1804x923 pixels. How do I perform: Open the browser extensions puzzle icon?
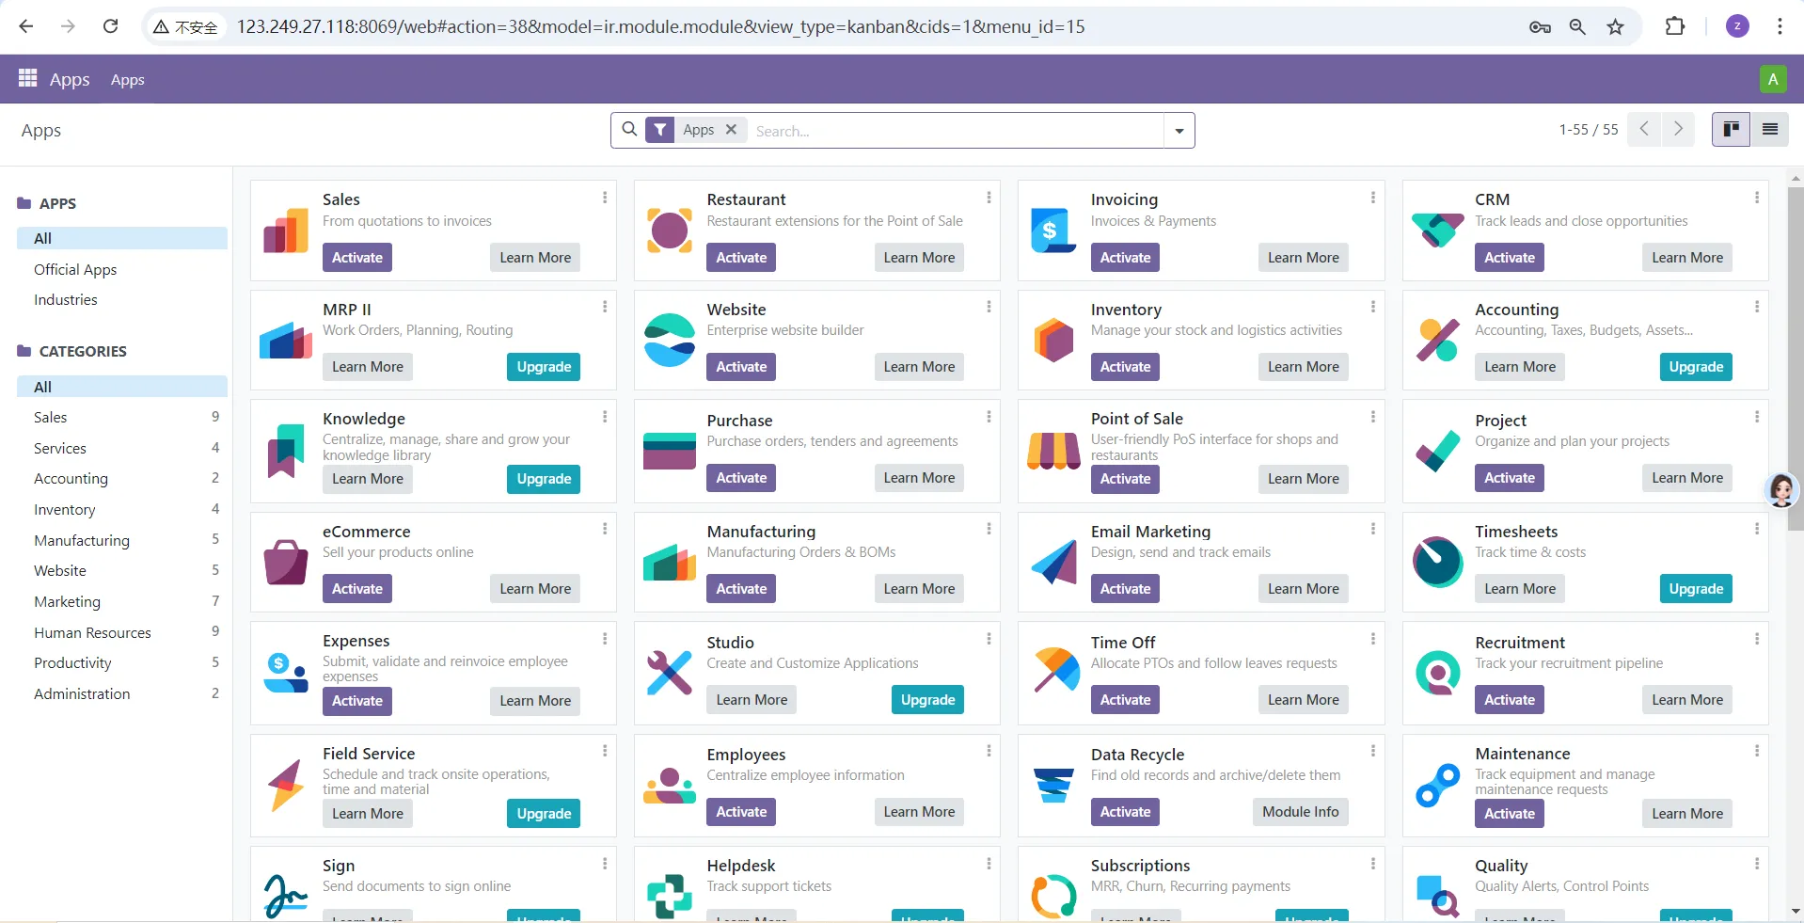coord(1674,26)
